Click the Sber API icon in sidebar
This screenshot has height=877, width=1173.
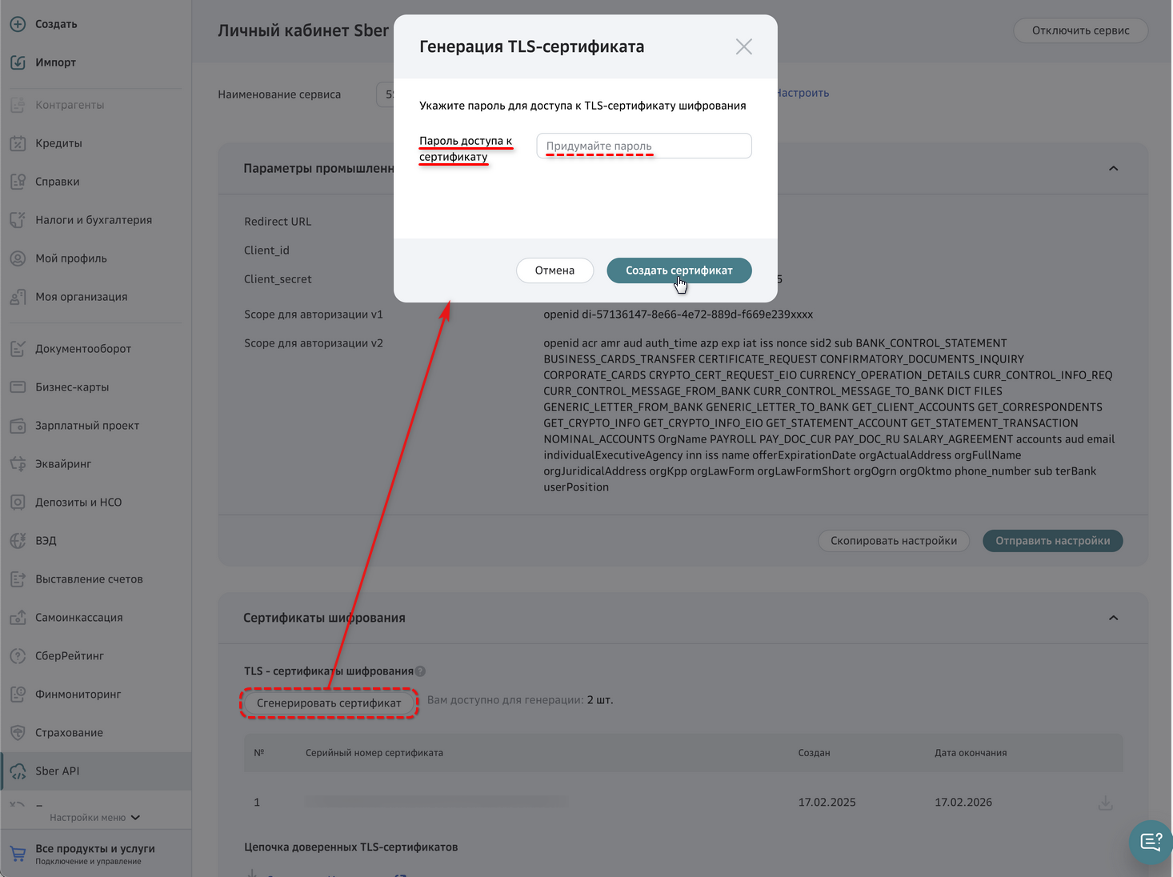(18, 771)
